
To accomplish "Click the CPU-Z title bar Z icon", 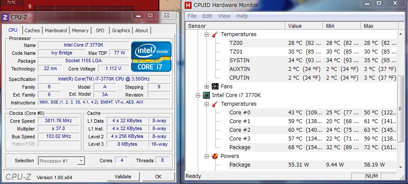I will pyautogui.click(x=5, y=17).
